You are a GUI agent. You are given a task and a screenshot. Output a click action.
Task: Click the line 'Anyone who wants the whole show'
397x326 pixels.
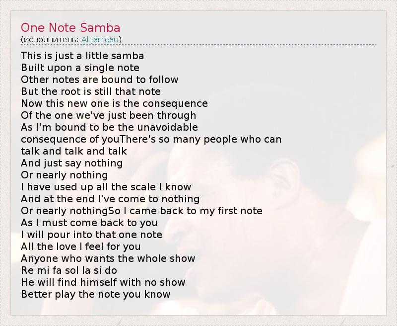click(x=108, y=258)
